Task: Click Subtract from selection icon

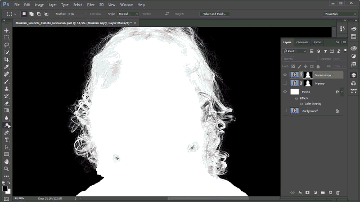Action: (x=39, y=14)
